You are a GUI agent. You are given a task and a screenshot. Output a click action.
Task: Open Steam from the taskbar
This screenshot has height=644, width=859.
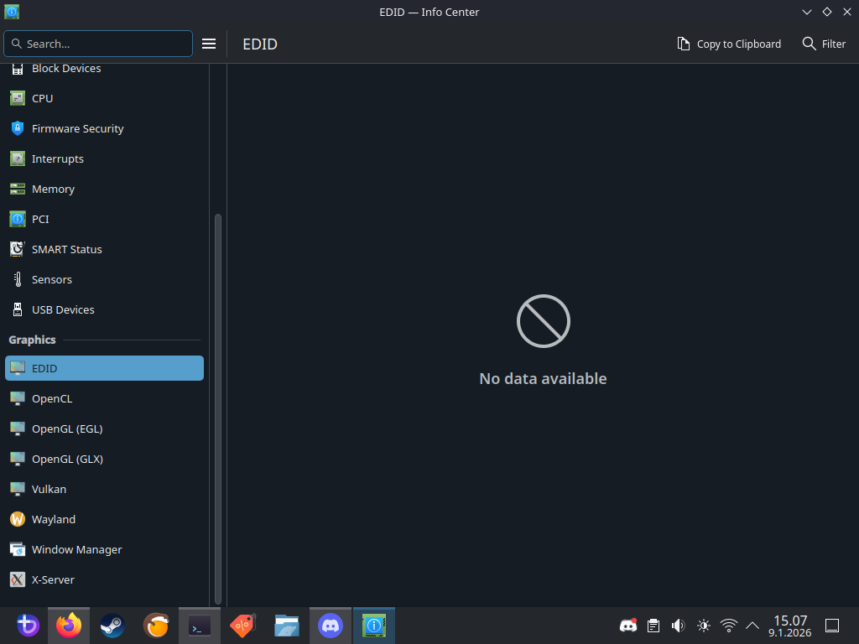click(x=112, y=626)
